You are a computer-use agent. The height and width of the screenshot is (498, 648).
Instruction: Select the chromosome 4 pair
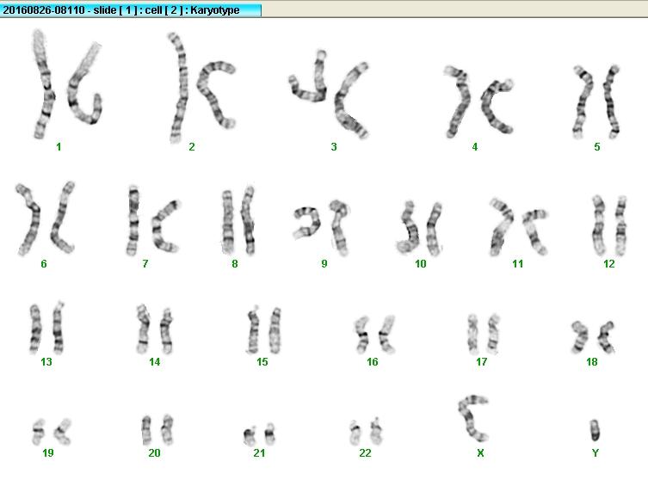479,101
